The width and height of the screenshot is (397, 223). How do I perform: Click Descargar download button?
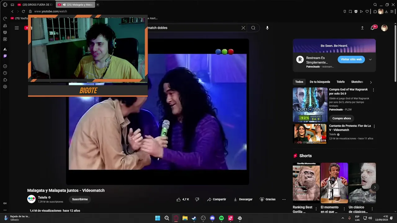[243, 199]
